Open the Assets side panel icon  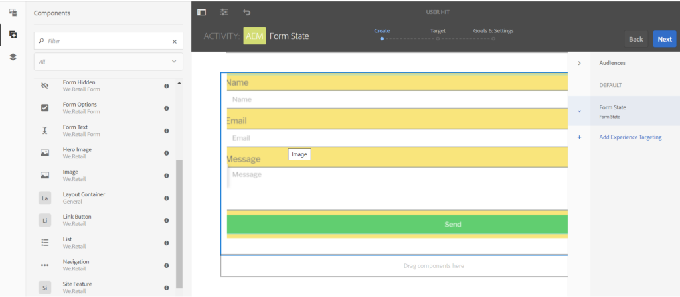(13, 13)
